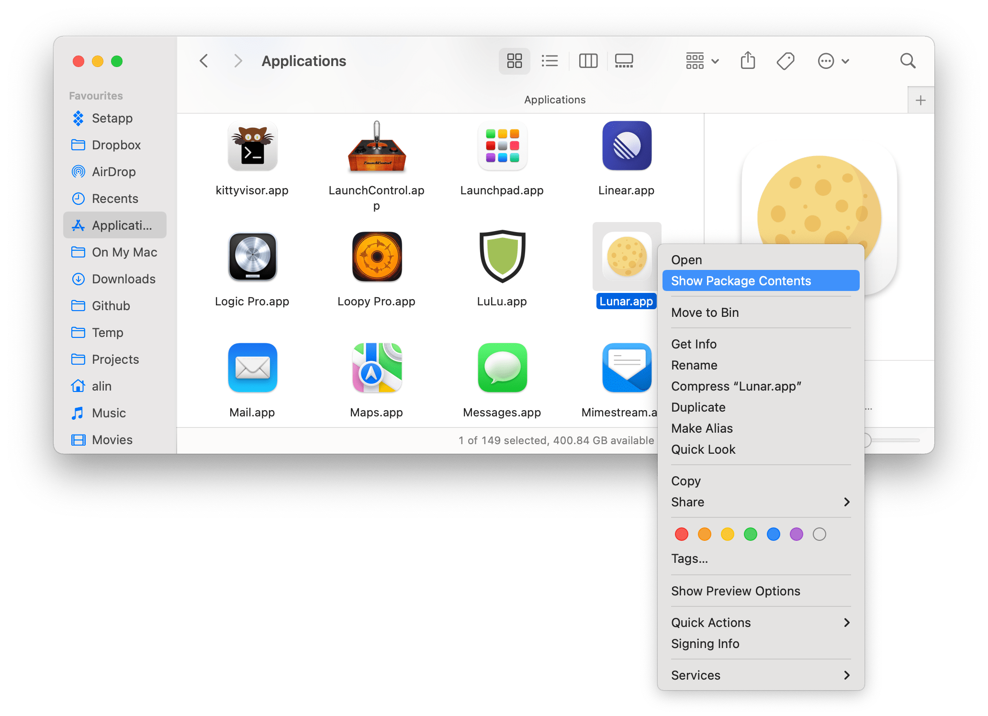Choose Duplicate in context menu
The height and width of the screenshot is (716, 988).
coord(761,407)
